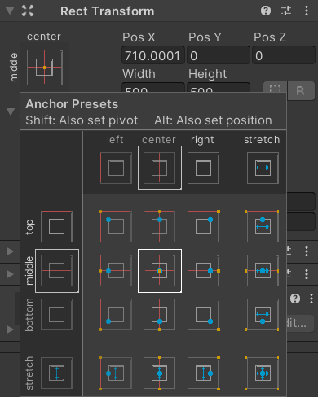Click the "Shift: Also set pivot" hint

coord(82,120)
